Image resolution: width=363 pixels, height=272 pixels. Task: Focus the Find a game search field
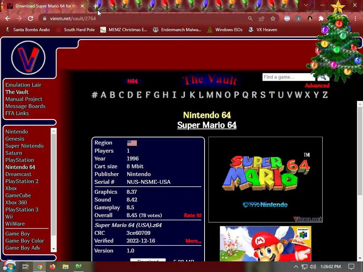click(x=289, y=77)
